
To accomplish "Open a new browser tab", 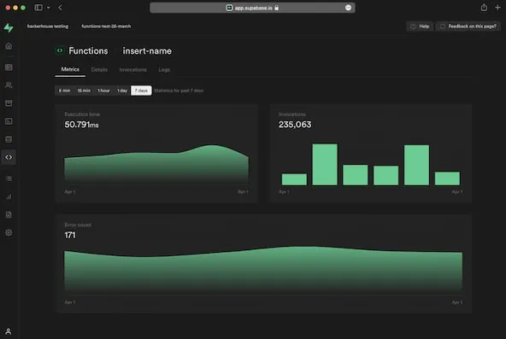I will (497, 8).
